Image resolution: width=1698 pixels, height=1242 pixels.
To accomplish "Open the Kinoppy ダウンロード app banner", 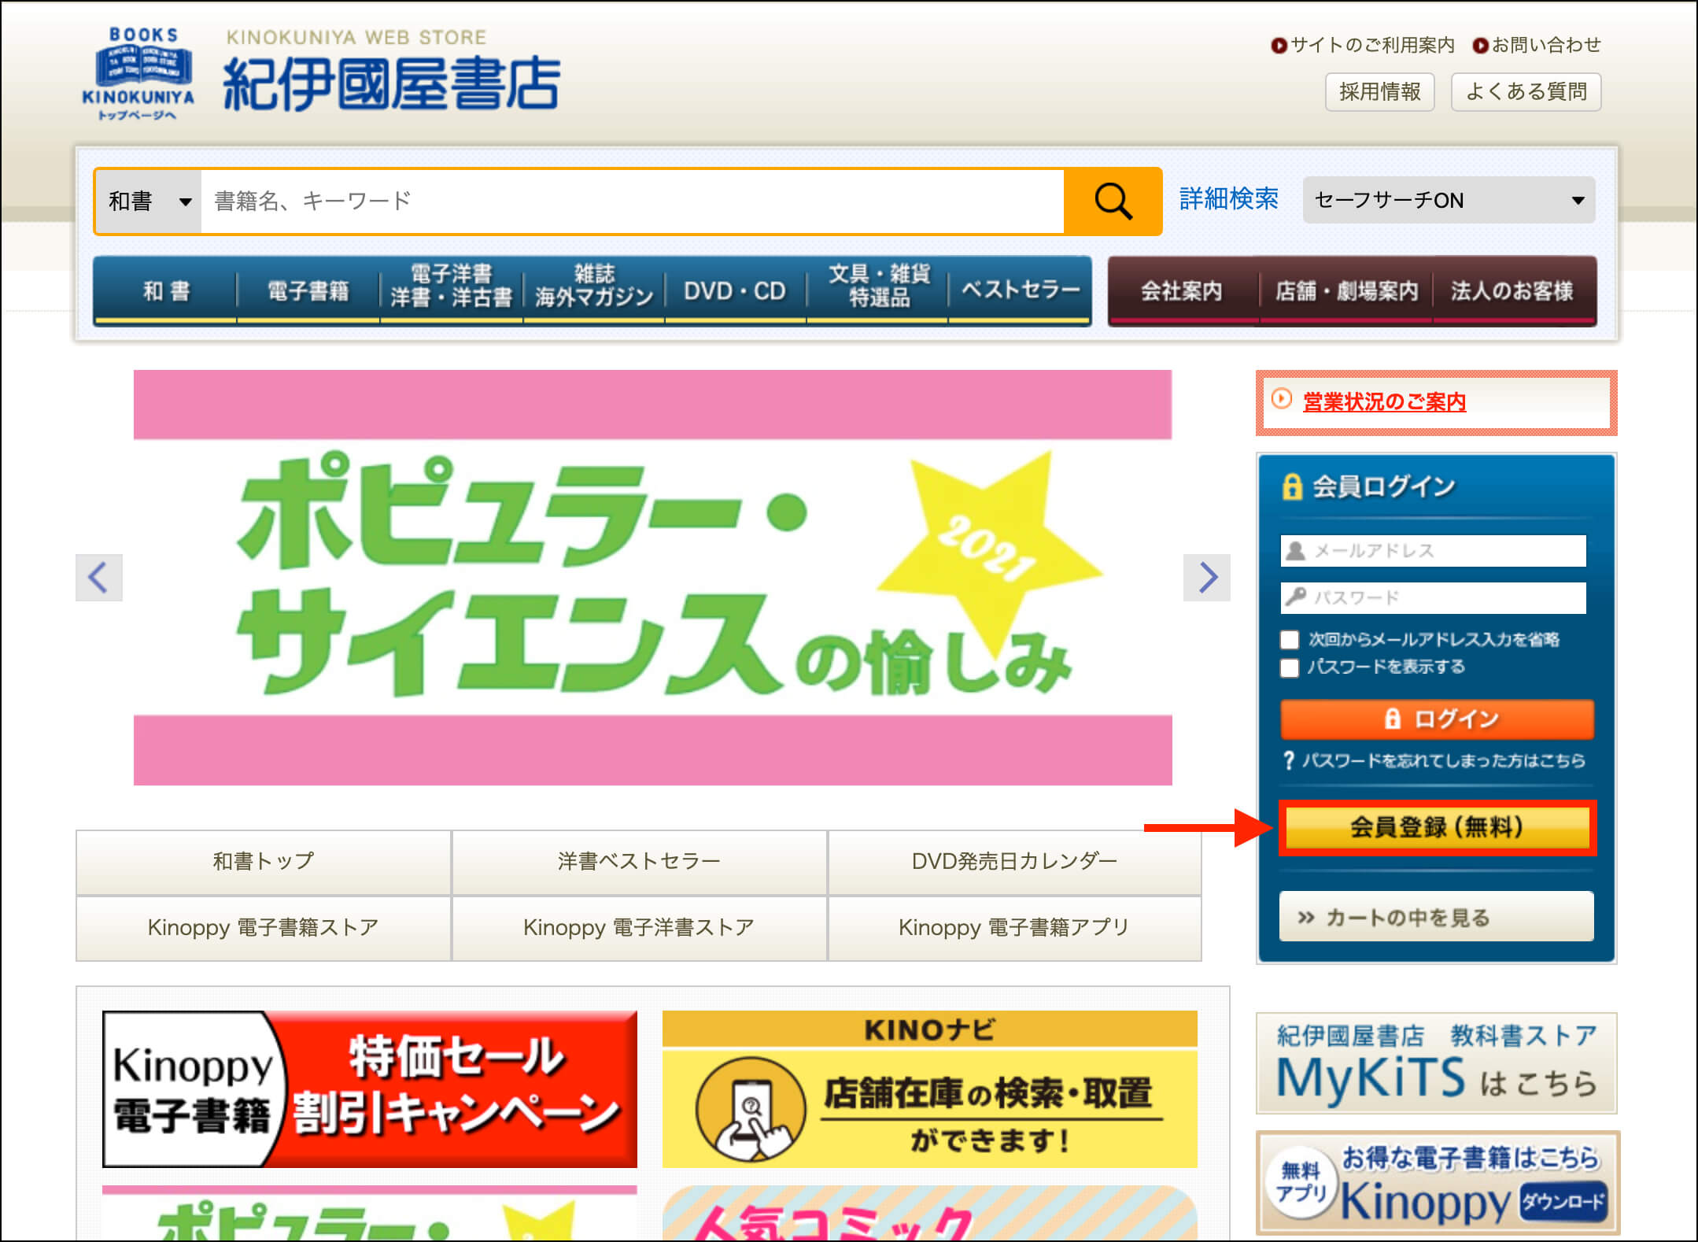I will click(x=1438, y=1182).
